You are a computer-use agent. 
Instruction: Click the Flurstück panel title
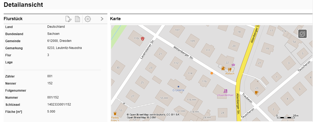13,19
